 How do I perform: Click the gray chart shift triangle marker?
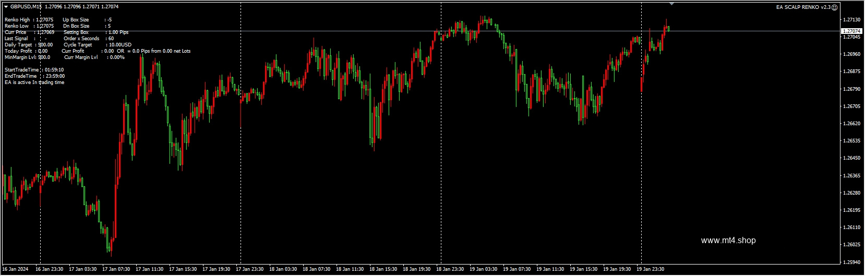(671, 4)
